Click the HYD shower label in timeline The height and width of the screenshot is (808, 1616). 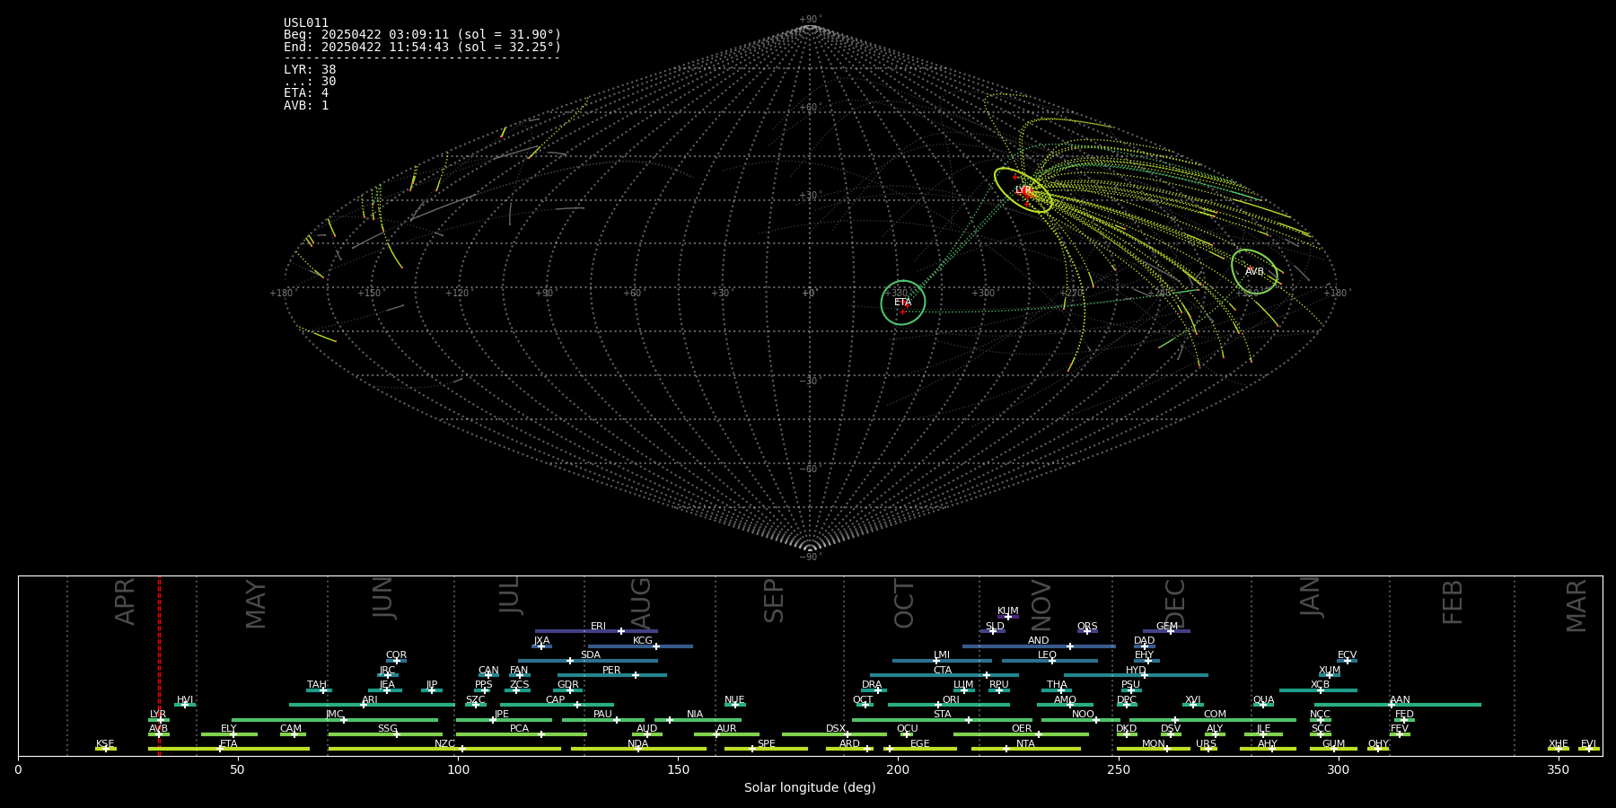pos(1136,671)
